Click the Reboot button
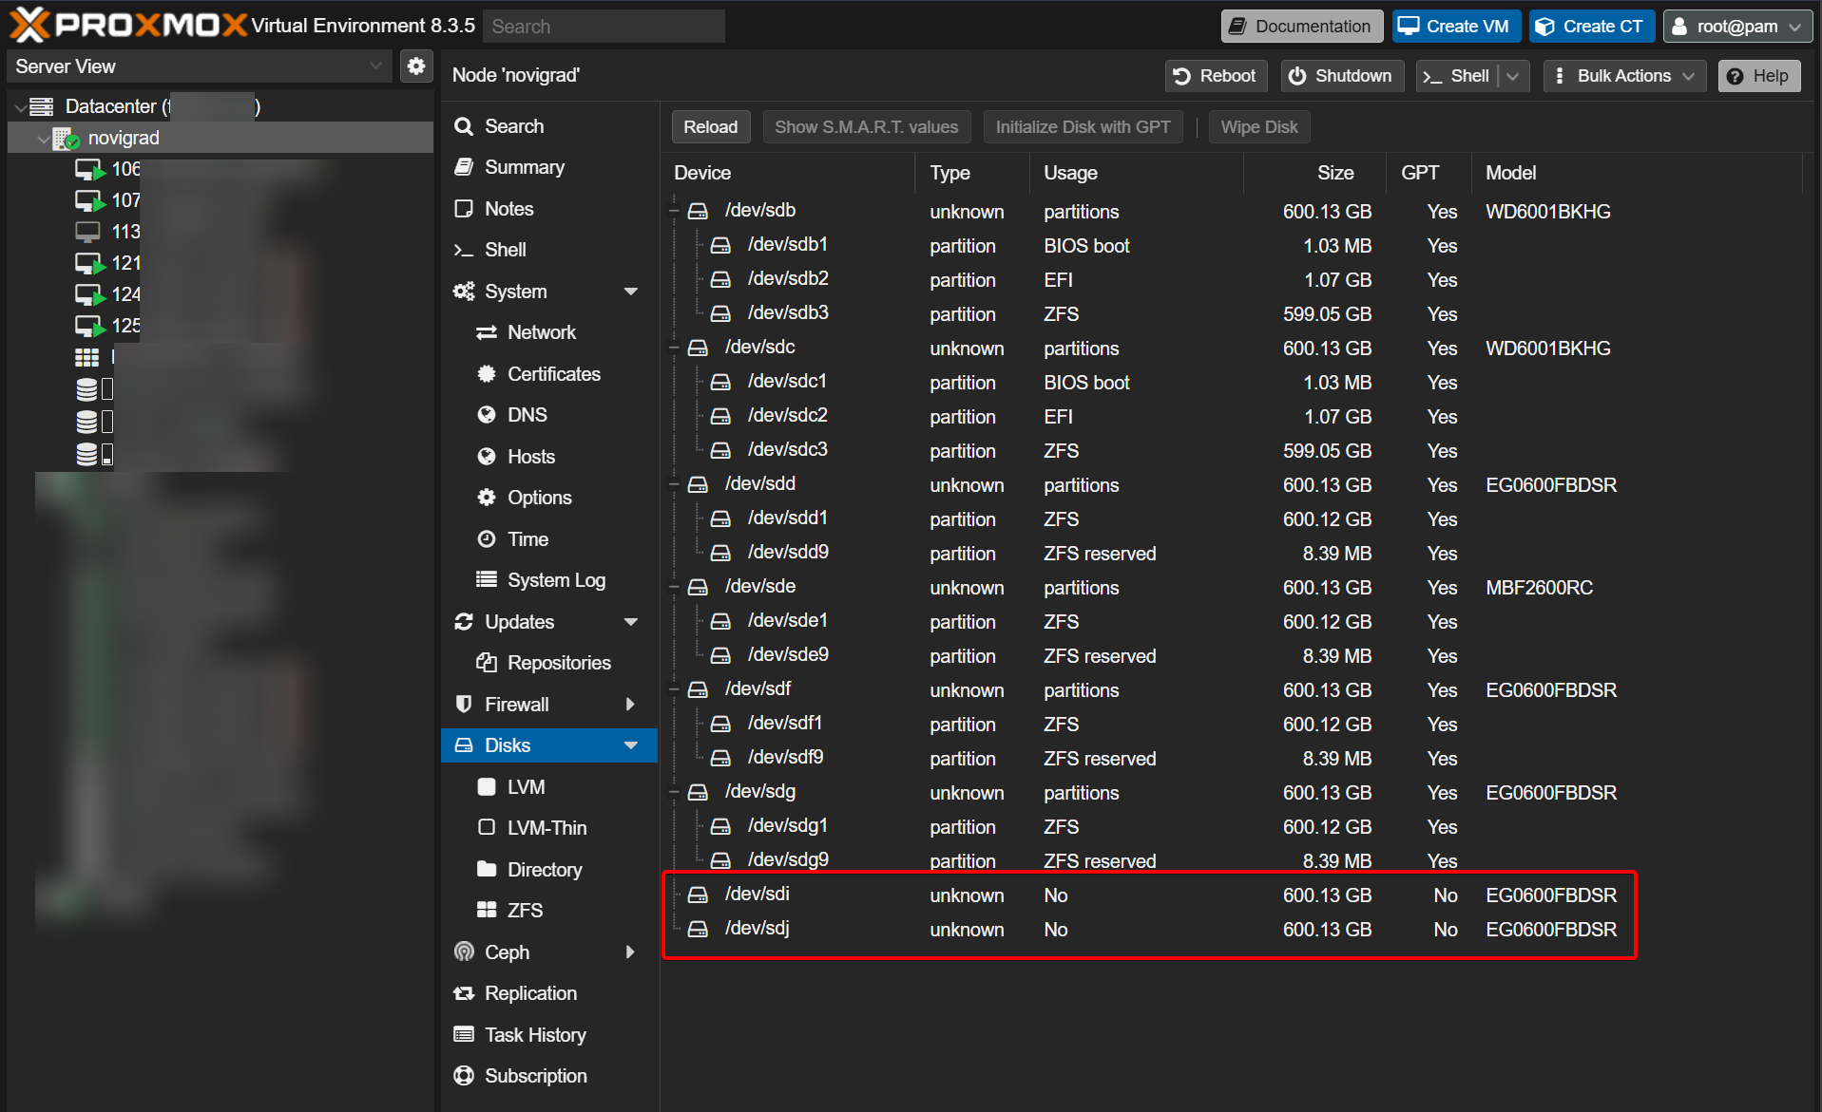Image resolution: width=1822 pixels, height=1112 pixels. 1215,76
